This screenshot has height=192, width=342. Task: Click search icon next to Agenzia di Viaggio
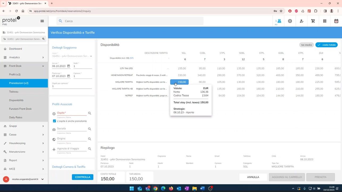coord(90,149)
